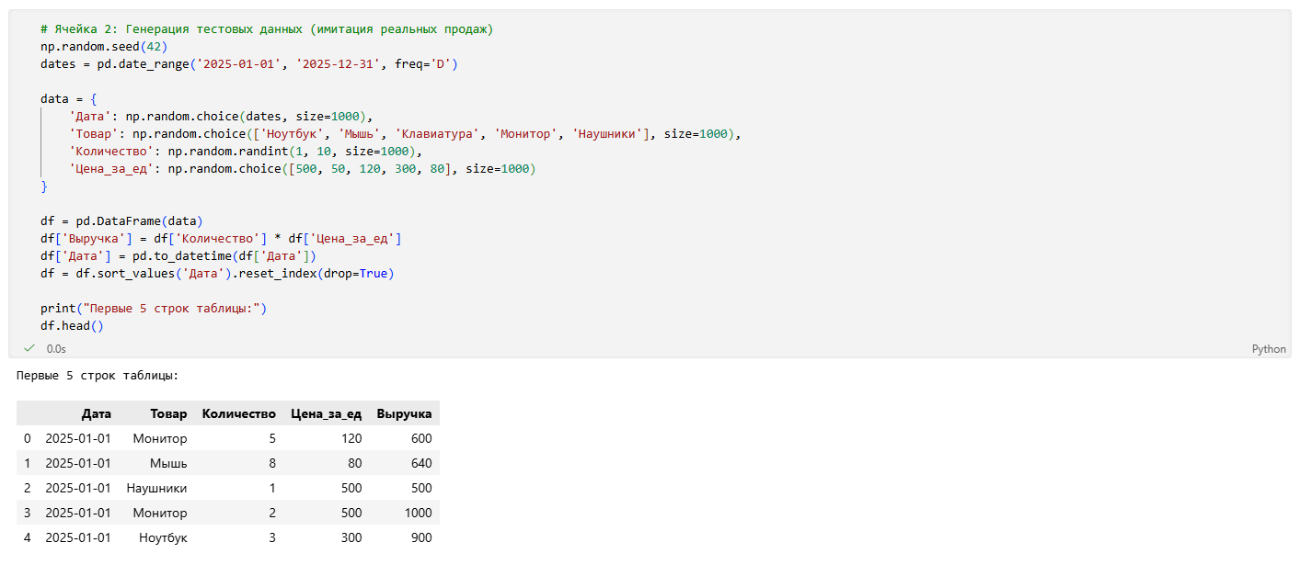1300x565 pixels.
Task: Open the Python cell language picker
Action: (1269, 349)
